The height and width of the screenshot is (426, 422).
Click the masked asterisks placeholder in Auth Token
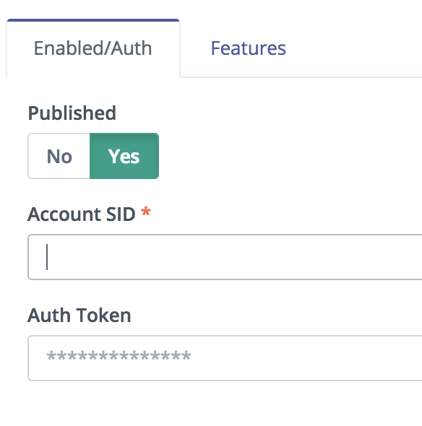click(119, 356)
